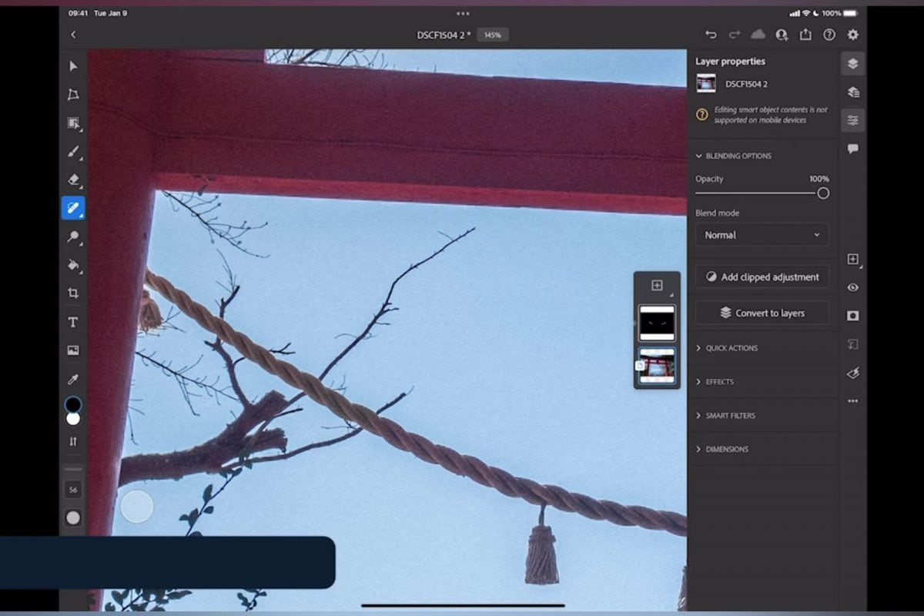Open background white color swatch
The image size is (924, 616).
pyautogui.click(x=73, y=419)
